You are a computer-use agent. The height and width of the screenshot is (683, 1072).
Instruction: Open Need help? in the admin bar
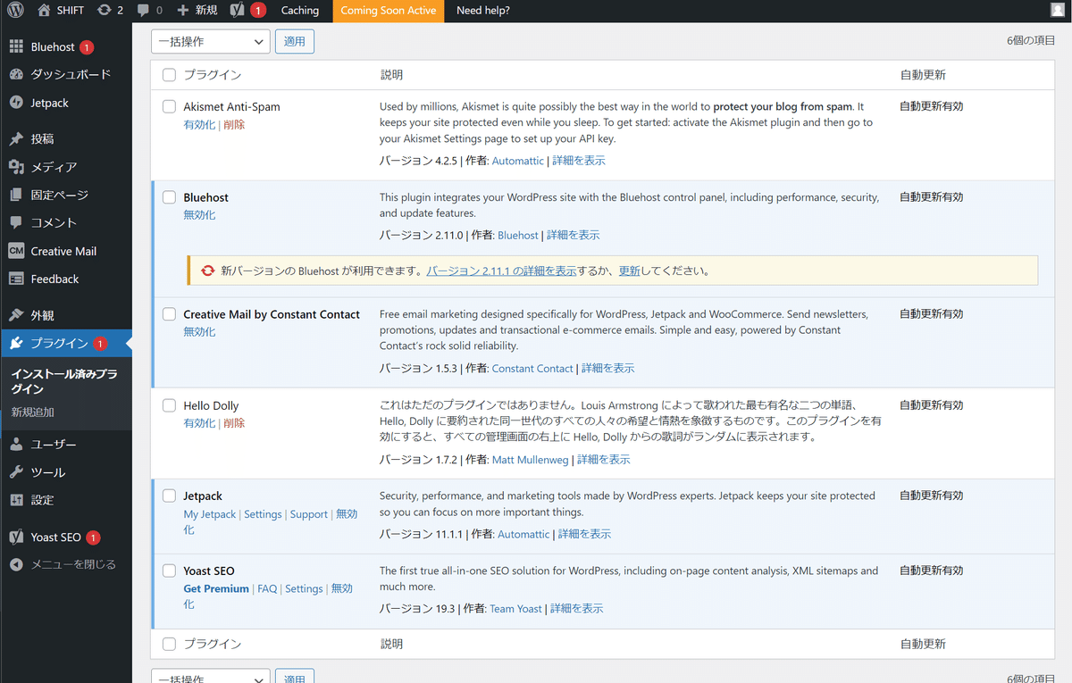pos(482,11)
